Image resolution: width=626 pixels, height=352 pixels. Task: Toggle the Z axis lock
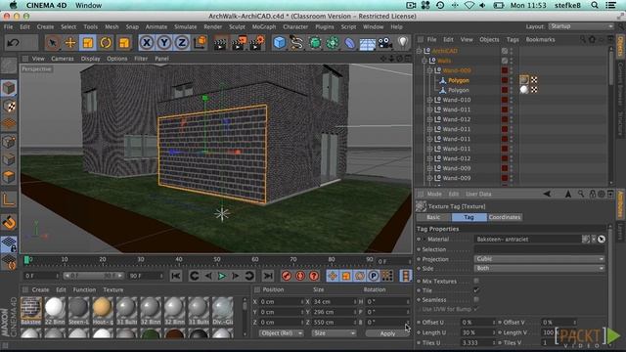tap(182, 43)
